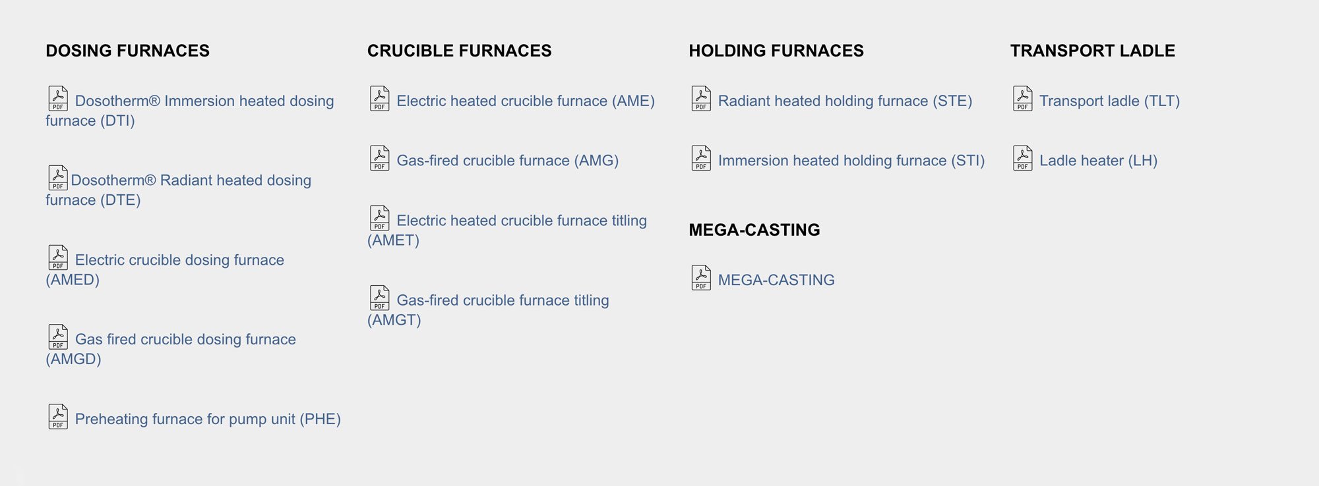This screenshot has height=486, width=1319.
Task: Click PDF icon beside Immersion heated holding furnace
Action: pyautogui.click(x=701, y=158)
